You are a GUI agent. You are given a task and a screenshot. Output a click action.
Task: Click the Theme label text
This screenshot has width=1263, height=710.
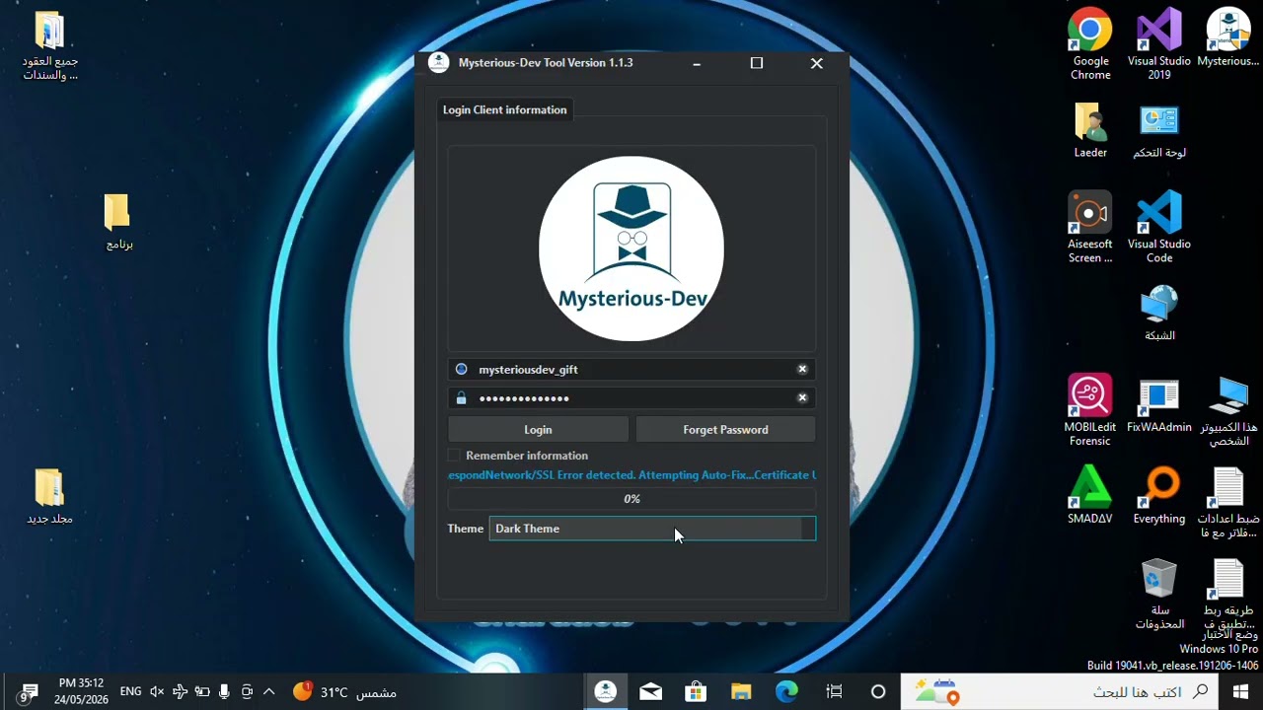coord(465,529)
